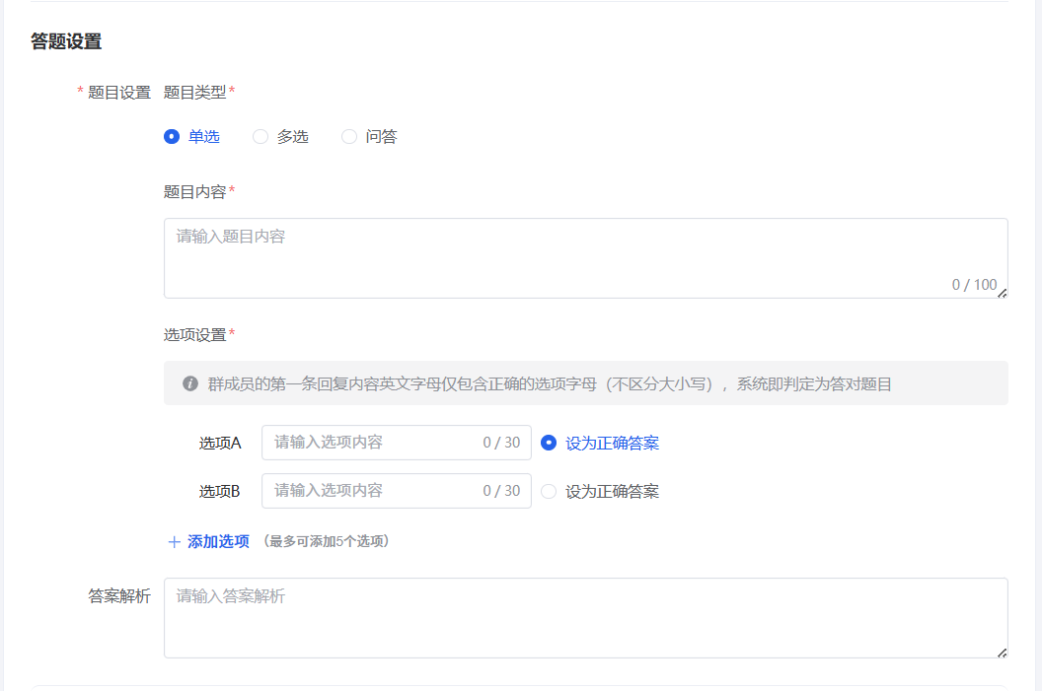Click the 题目内容 text area
Screen dimensions: 1042x691
(x=585, y=258)
